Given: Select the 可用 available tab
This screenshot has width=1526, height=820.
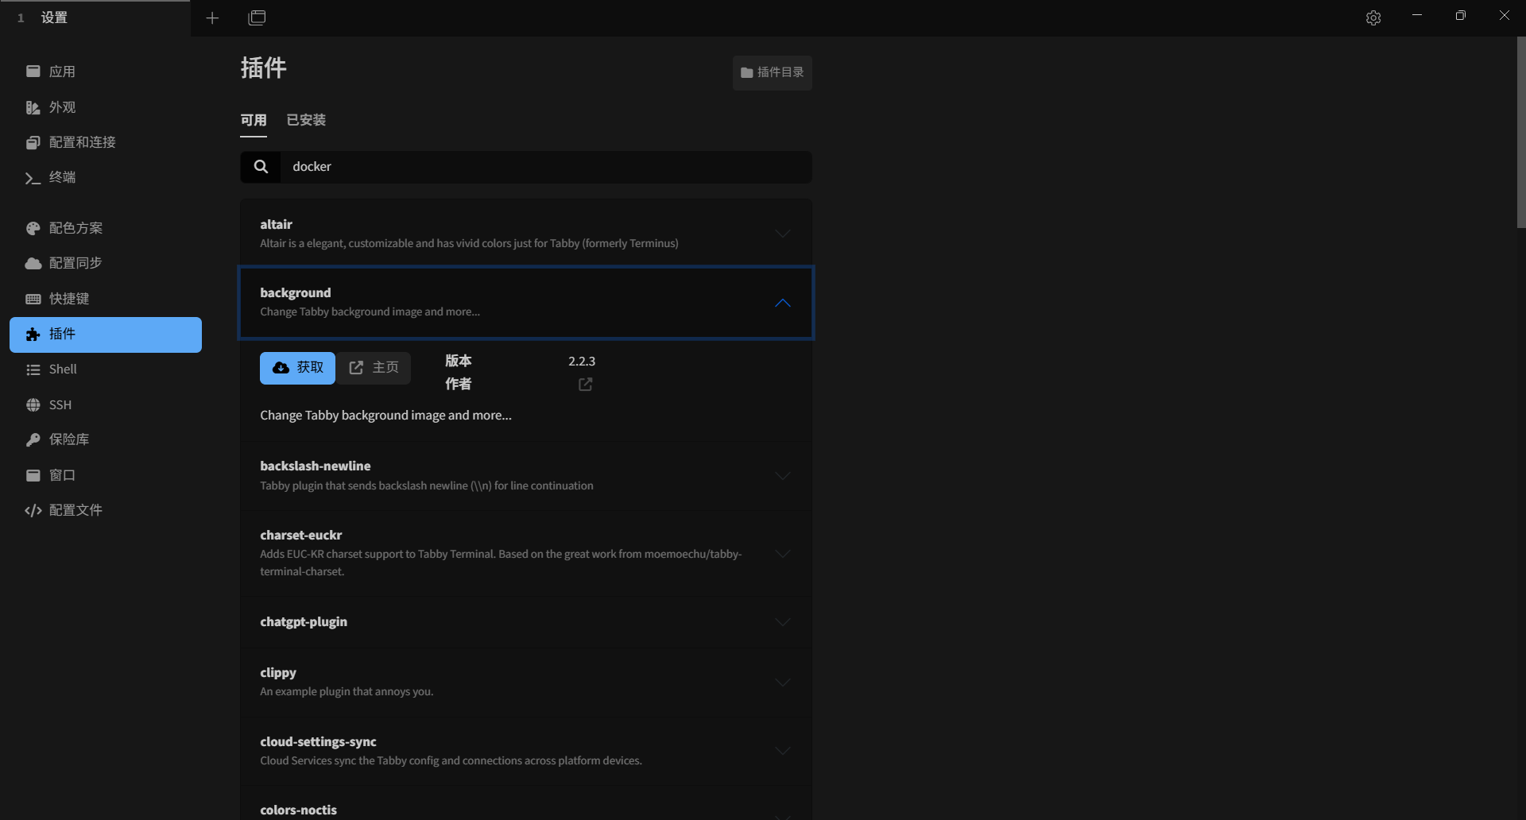Looking at the screenshot, I should click(x=254, y=120).
